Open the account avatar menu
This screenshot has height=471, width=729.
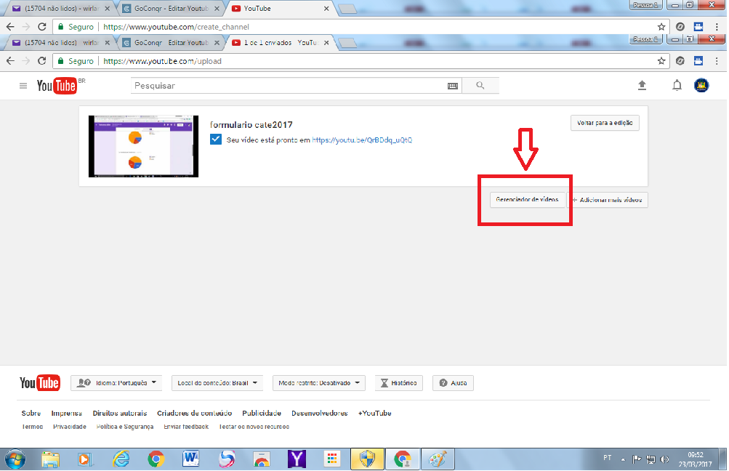point(701,85)
